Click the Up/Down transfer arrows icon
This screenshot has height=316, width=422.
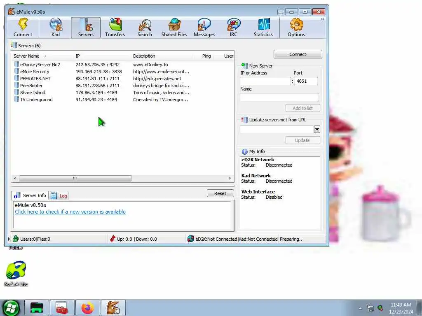coord(113,239)
